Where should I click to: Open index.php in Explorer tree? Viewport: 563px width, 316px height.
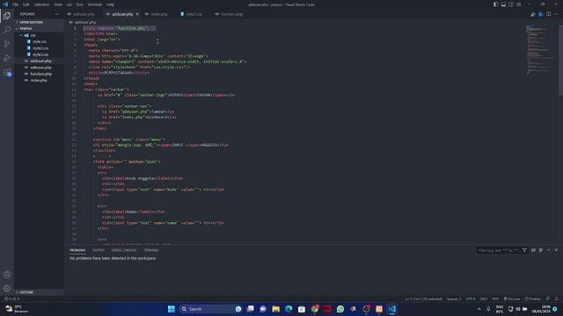point(39,80)
